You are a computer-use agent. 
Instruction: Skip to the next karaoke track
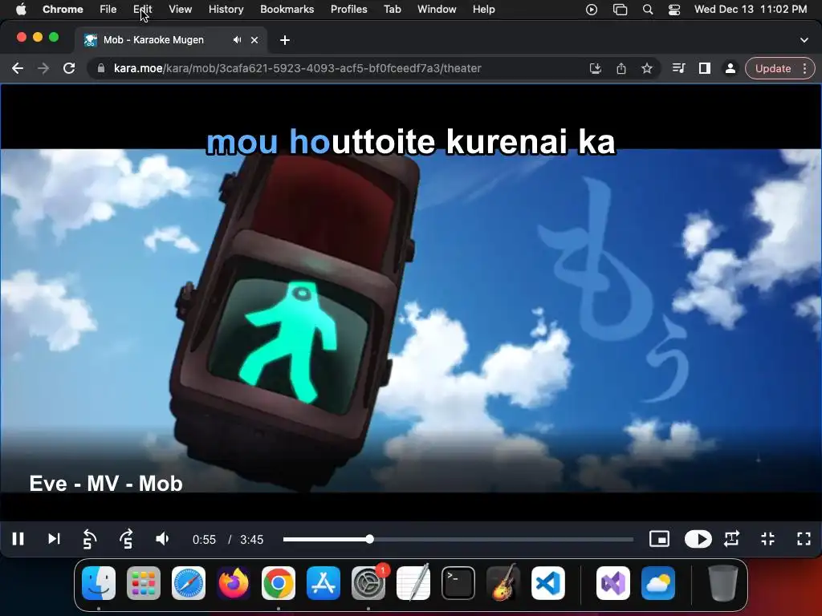point(54,539)
